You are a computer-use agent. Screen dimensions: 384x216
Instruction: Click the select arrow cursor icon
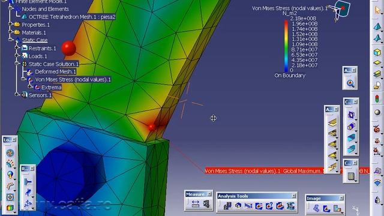click(x=377, y=10)
